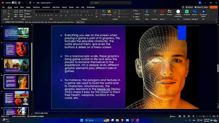Open the Discover add-in
Image resolution: width=219 pixels, height=123 pixels.
195,13
